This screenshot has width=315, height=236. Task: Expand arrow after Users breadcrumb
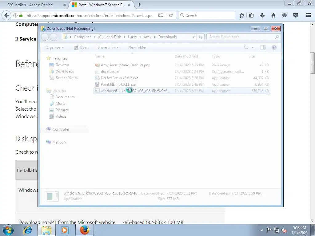pos(140,37)
